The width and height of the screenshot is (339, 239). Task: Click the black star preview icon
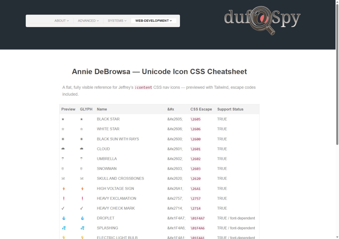pyautogui.click(x=63, y=119)
